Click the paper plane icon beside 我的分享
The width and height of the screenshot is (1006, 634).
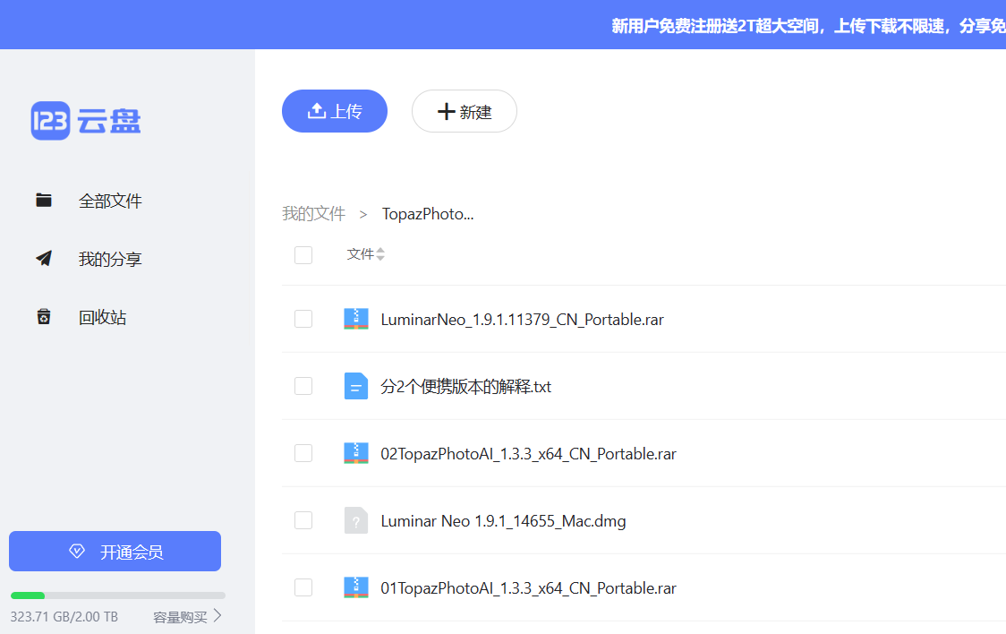[44, 259]
